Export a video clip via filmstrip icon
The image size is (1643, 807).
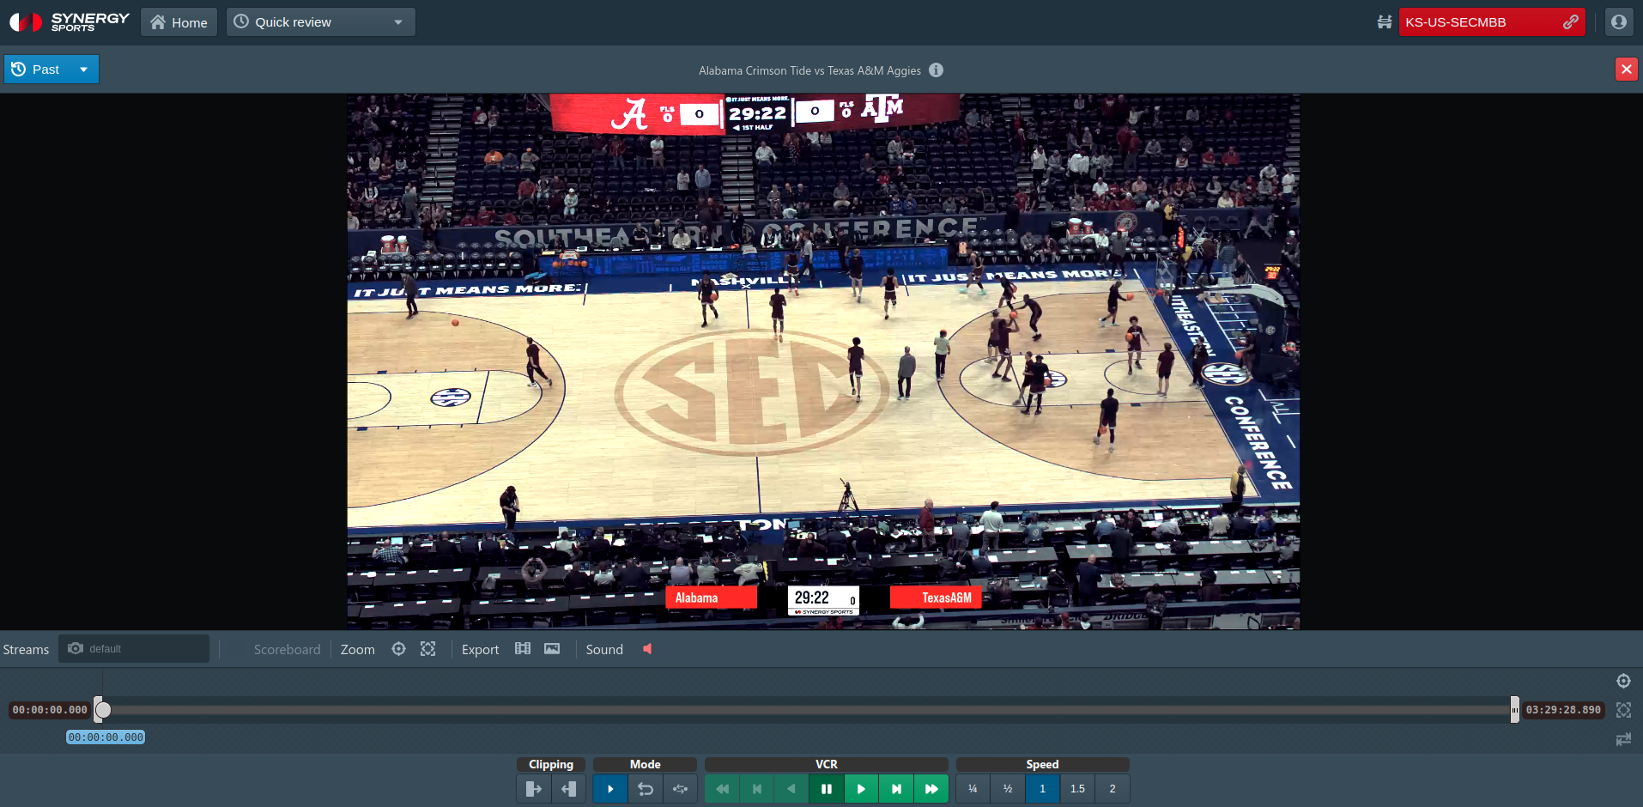pos(523,649)
